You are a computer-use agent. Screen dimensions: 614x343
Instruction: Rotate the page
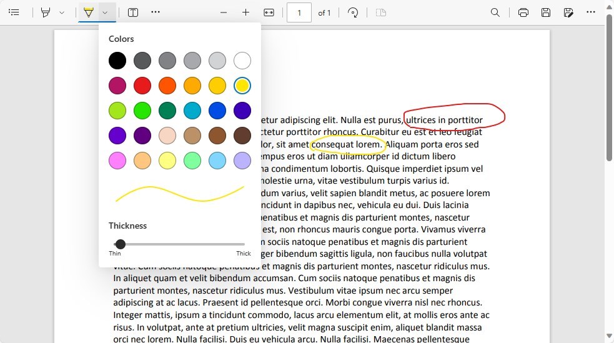[353, 12]
